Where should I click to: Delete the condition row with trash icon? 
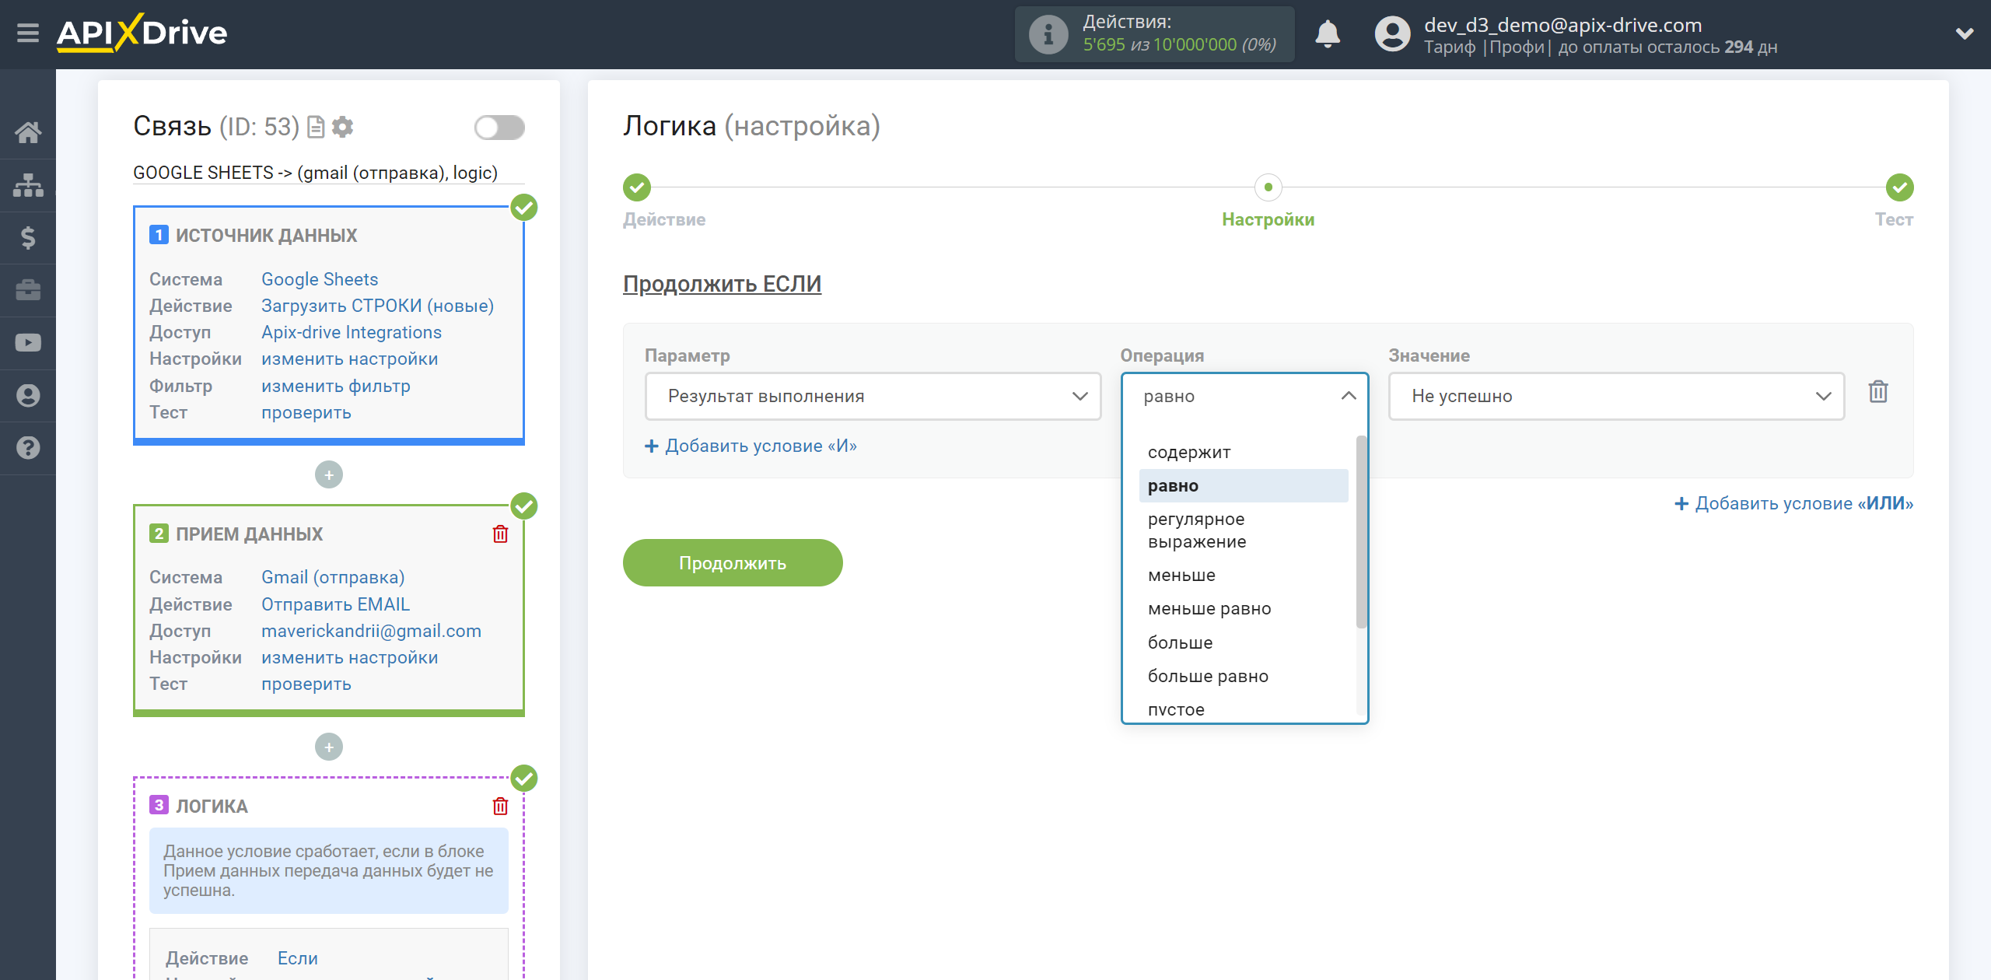point(1878,392)
